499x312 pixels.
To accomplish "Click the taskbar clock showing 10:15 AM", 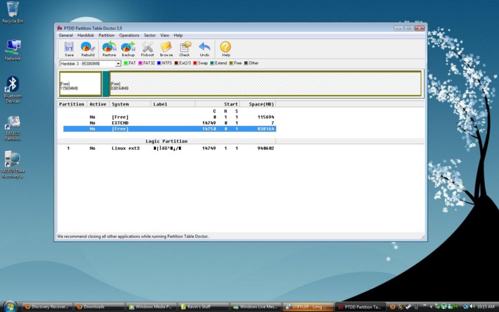I will pyautogui.click(x=486, y=306).
